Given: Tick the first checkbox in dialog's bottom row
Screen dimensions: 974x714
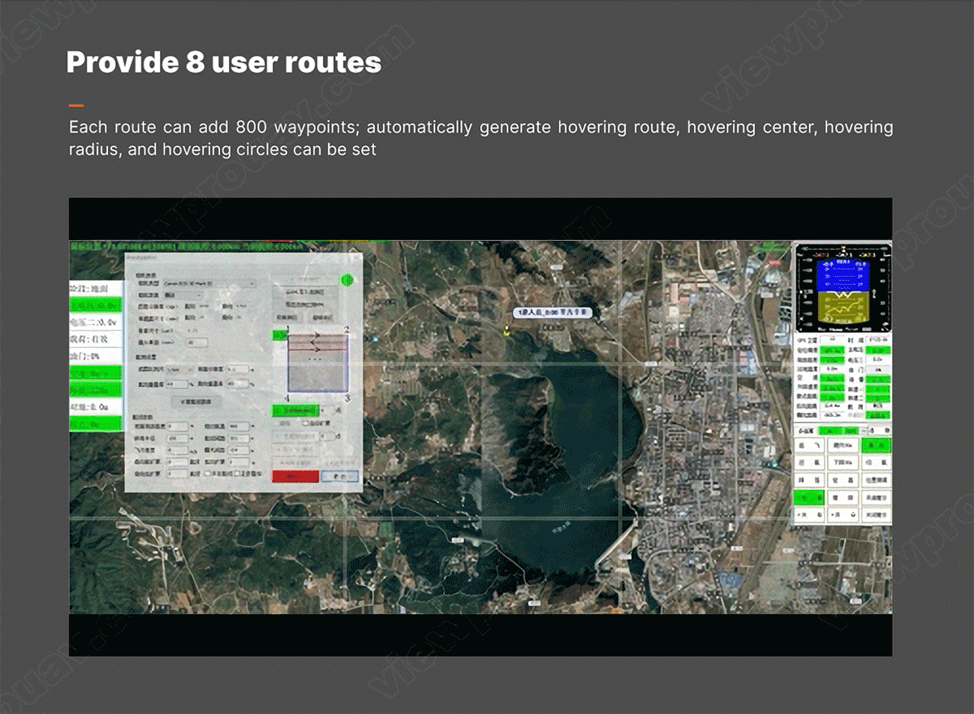Looking at the screenshot, I should pos(209,473).
